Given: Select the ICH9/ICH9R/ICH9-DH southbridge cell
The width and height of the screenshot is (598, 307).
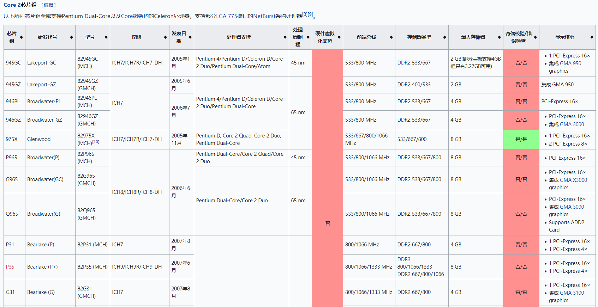Looking at the screenshot, I should coord(139,267).
